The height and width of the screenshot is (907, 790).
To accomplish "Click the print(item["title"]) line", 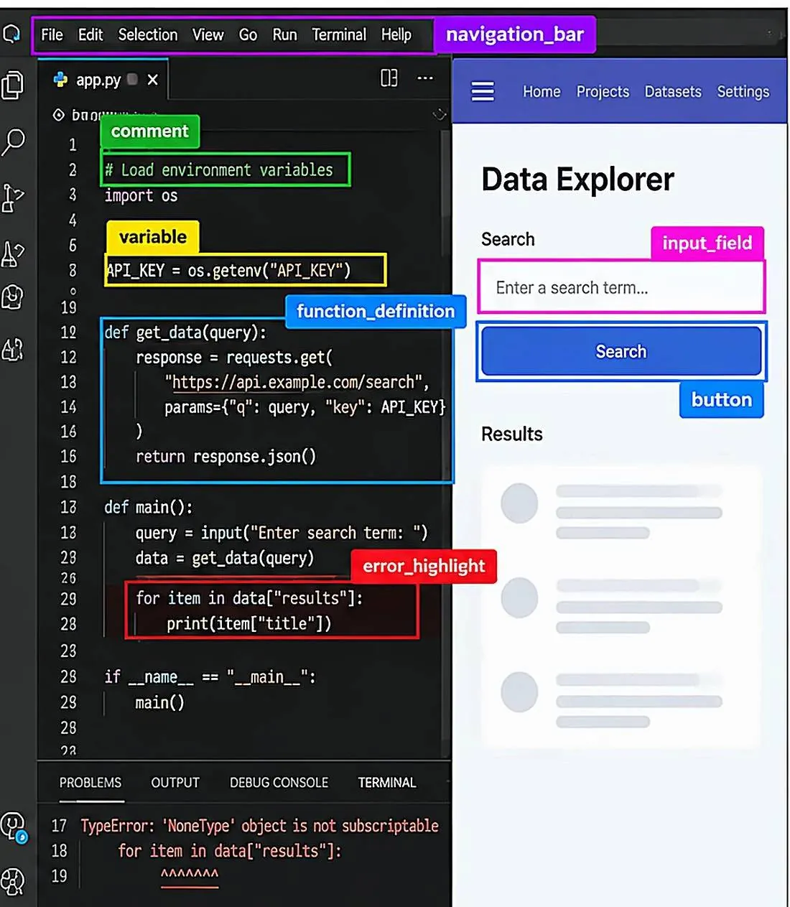I will [x=249, y=623].
